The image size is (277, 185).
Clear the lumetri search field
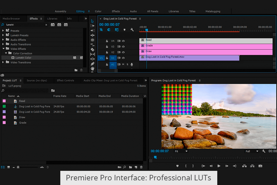click(46, 25)
